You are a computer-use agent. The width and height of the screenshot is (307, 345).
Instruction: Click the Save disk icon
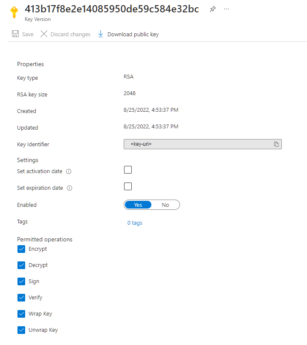16,34
